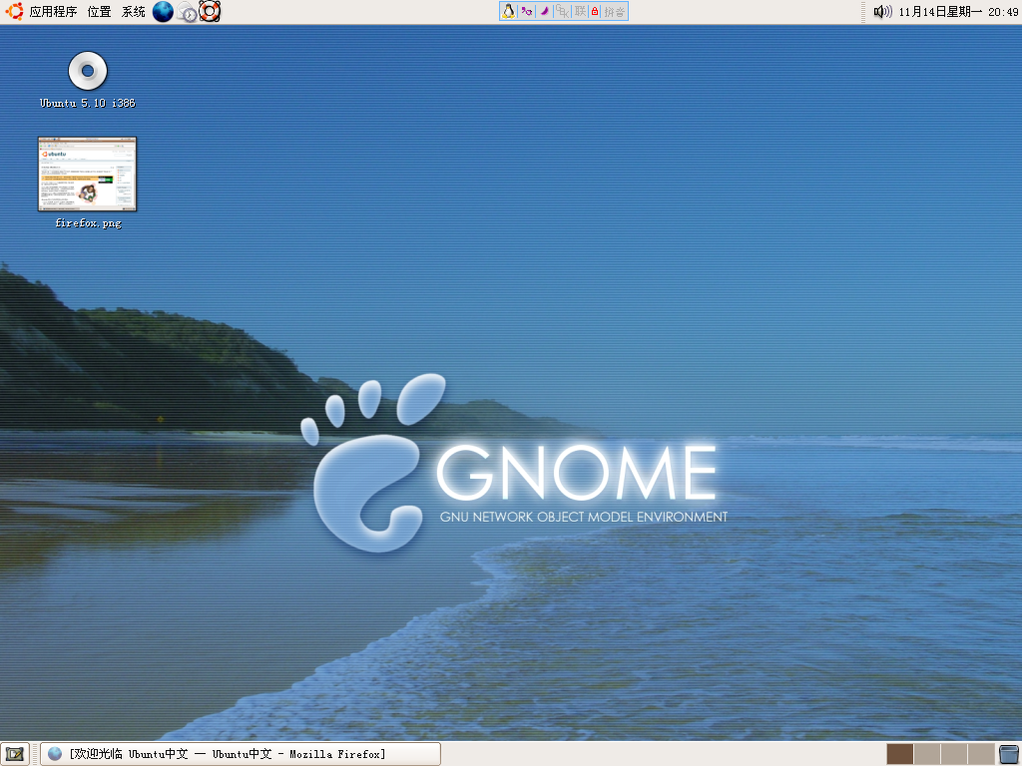Switch to the third workspace
Viewport: 1022px width, 766px height.
[953, 754]
